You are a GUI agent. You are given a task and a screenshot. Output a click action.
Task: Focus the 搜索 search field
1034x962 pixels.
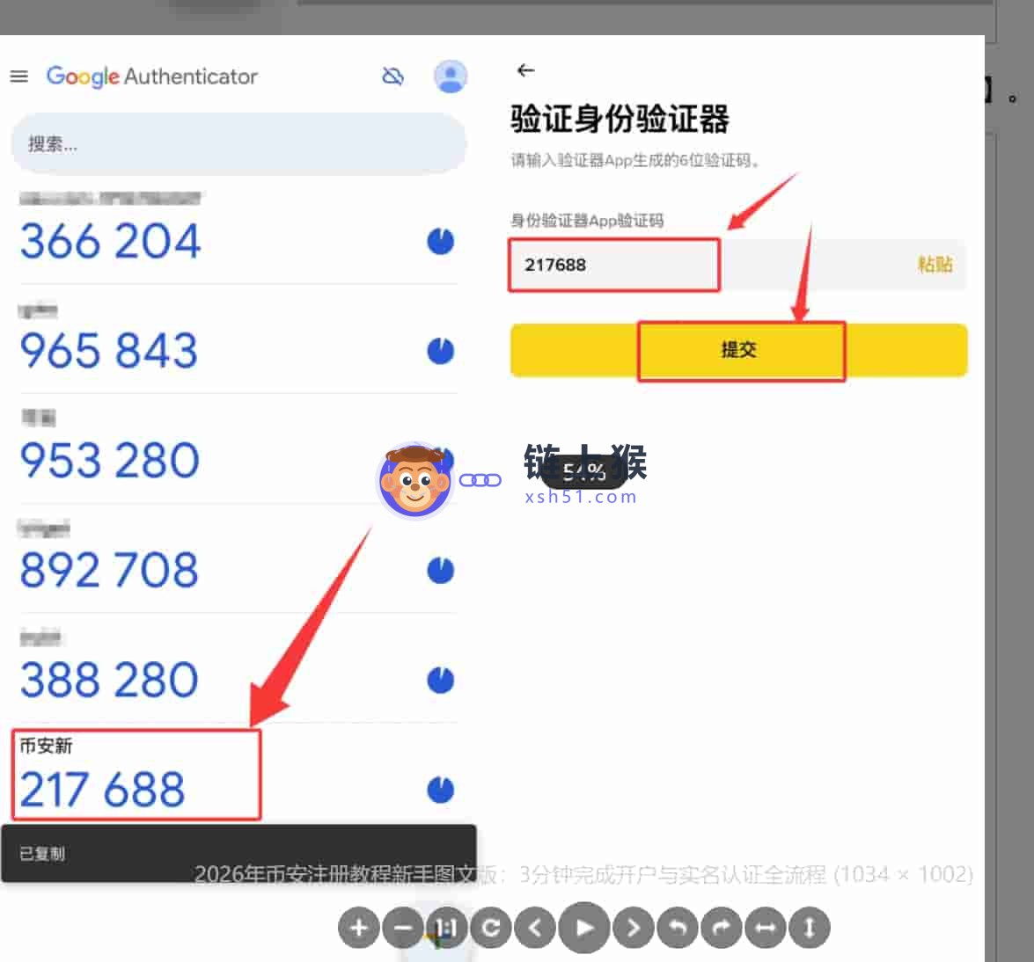click(238, 143)
